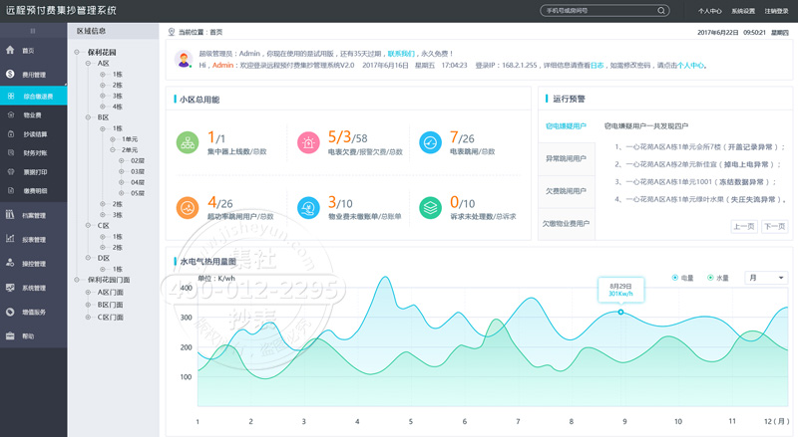Click the blue 物业费未缴账单 icon
Screen dimensions: 798x437
308,208
